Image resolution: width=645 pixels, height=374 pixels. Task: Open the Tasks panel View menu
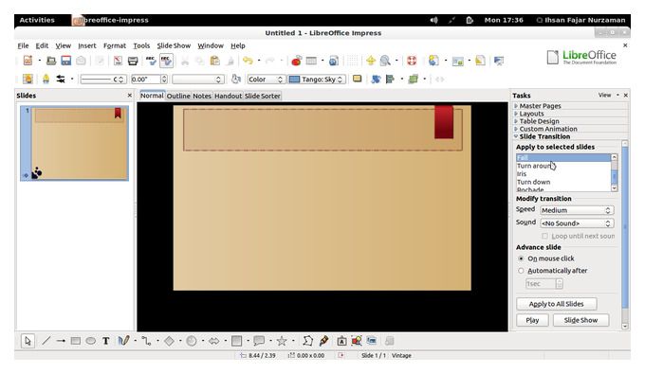pyautogui.click(x=608, y=96)
